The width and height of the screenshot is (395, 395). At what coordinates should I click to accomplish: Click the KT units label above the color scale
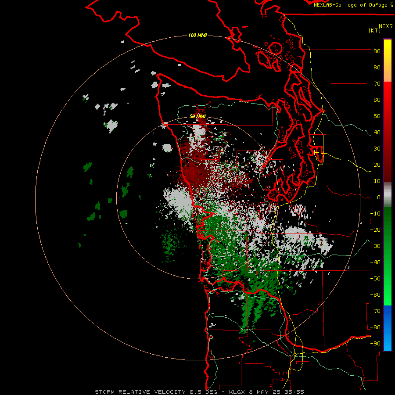point(375,30)
